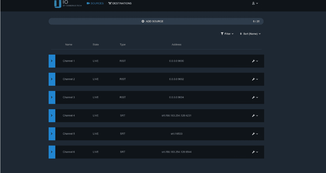Expand the Channel 5 row details
The height and width of the screenshot is (173, 326).
[52, 134]
